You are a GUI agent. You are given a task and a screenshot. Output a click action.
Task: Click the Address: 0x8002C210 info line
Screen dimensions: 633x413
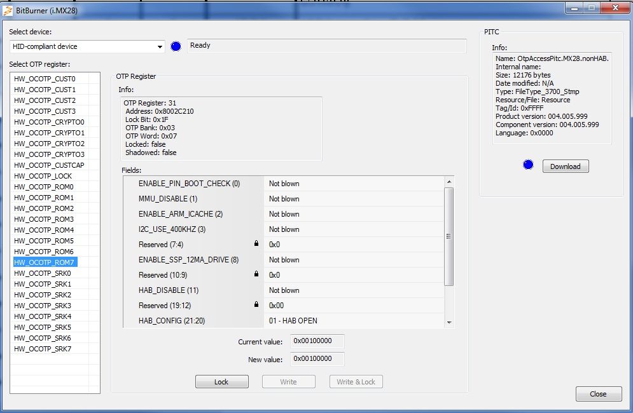(160, 111)
